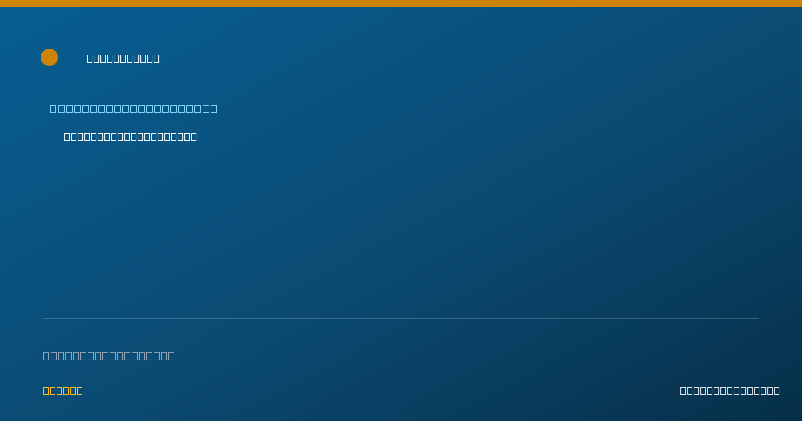Click the indented white description line
The height and width of the screenshot is (421, 802).
130,136
